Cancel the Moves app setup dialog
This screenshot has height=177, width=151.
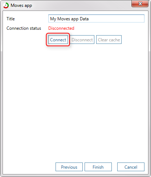pos(131,167)
